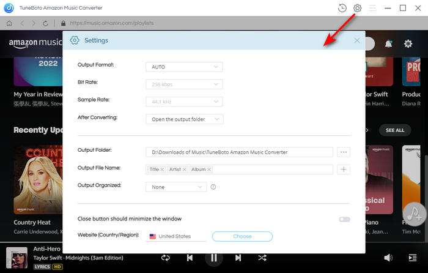Skip to previous track
This screenshot has height=273, width=428.
click(190, 258)
